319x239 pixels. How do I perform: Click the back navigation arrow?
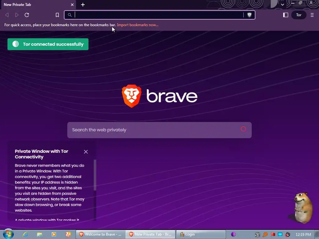[x=7, y=15]
